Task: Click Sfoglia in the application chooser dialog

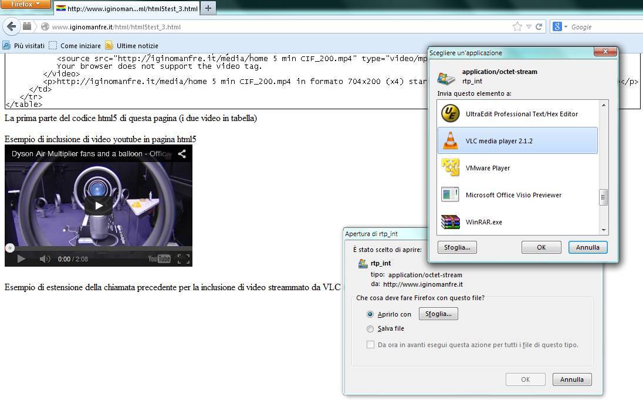Action: 457,247
